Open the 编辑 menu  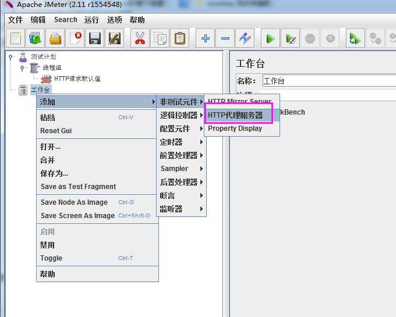tap(38, 20)
